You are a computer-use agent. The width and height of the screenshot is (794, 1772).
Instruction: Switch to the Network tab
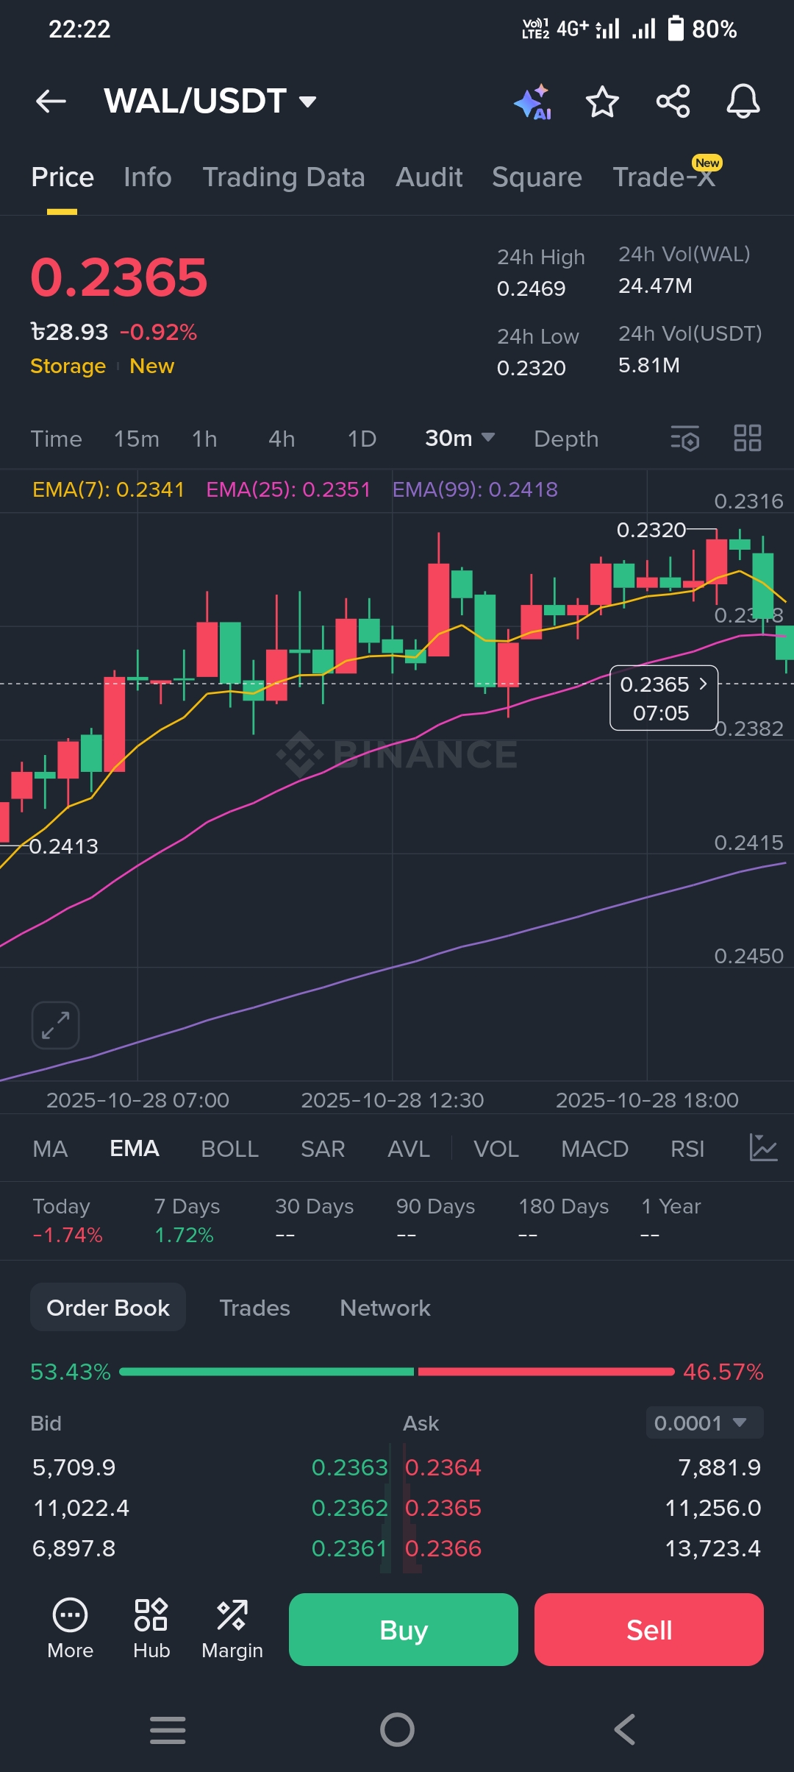[x=385, y=1307]
